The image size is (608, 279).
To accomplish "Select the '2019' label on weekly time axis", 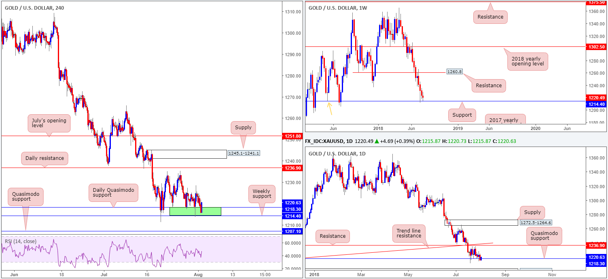I will point(458,128).
